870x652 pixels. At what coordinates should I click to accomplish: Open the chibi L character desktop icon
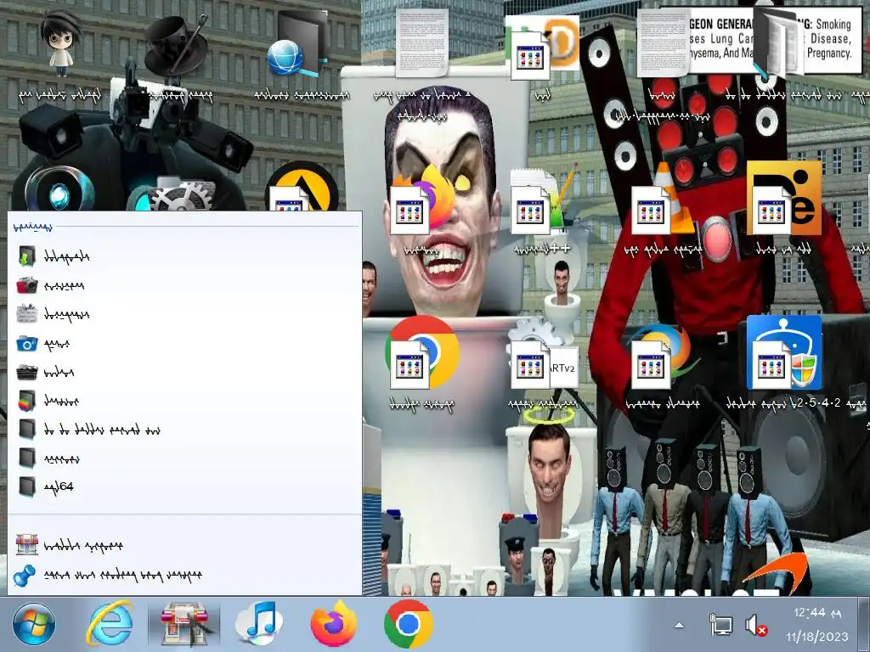point(60,44)
